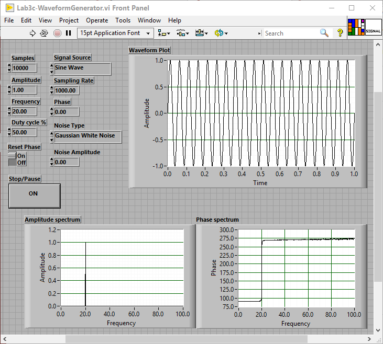The width and height of the screenshot is (383, 344).
Task: Click the Pause icon in the toolbar
Action: pyautogui.click(x=68, y=33)
